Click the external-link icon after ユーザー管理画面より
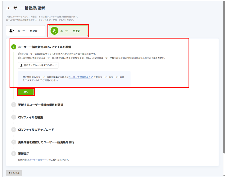Screen dimensions: 227x179 tap(92, 77)
